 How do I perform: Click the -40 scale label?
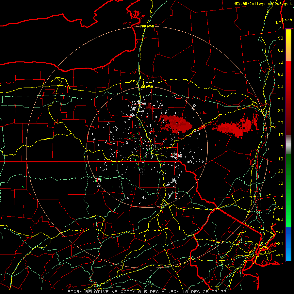(279, 195)
